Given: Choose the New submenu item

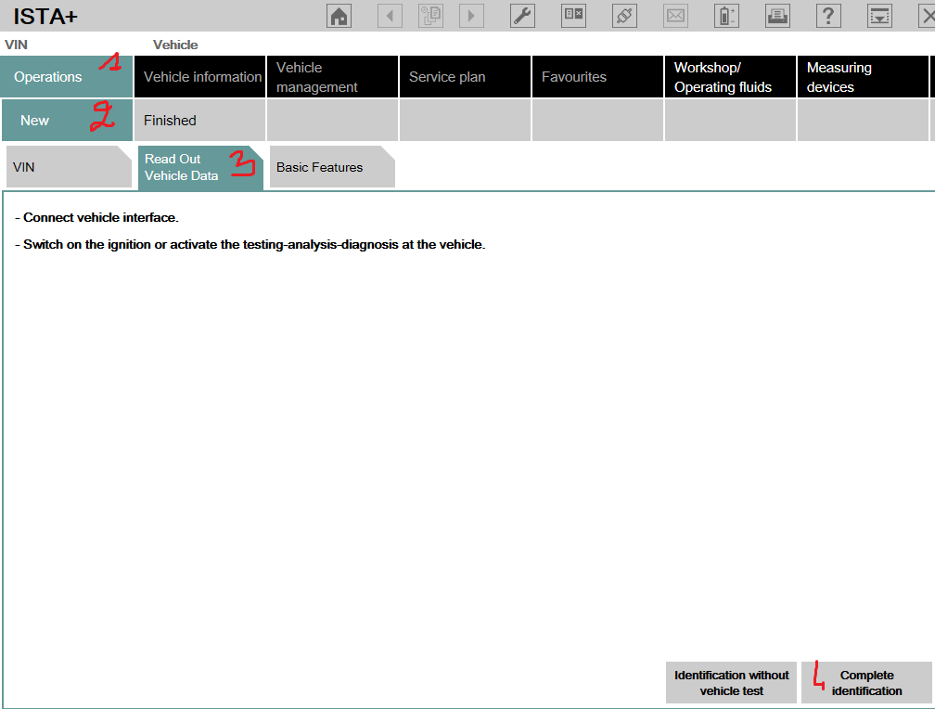Looking at the screenshot, I should click(x=67, y=120).
